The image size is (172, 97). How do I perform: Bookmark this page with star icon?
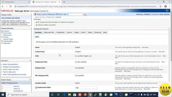(x=160, y=6)
